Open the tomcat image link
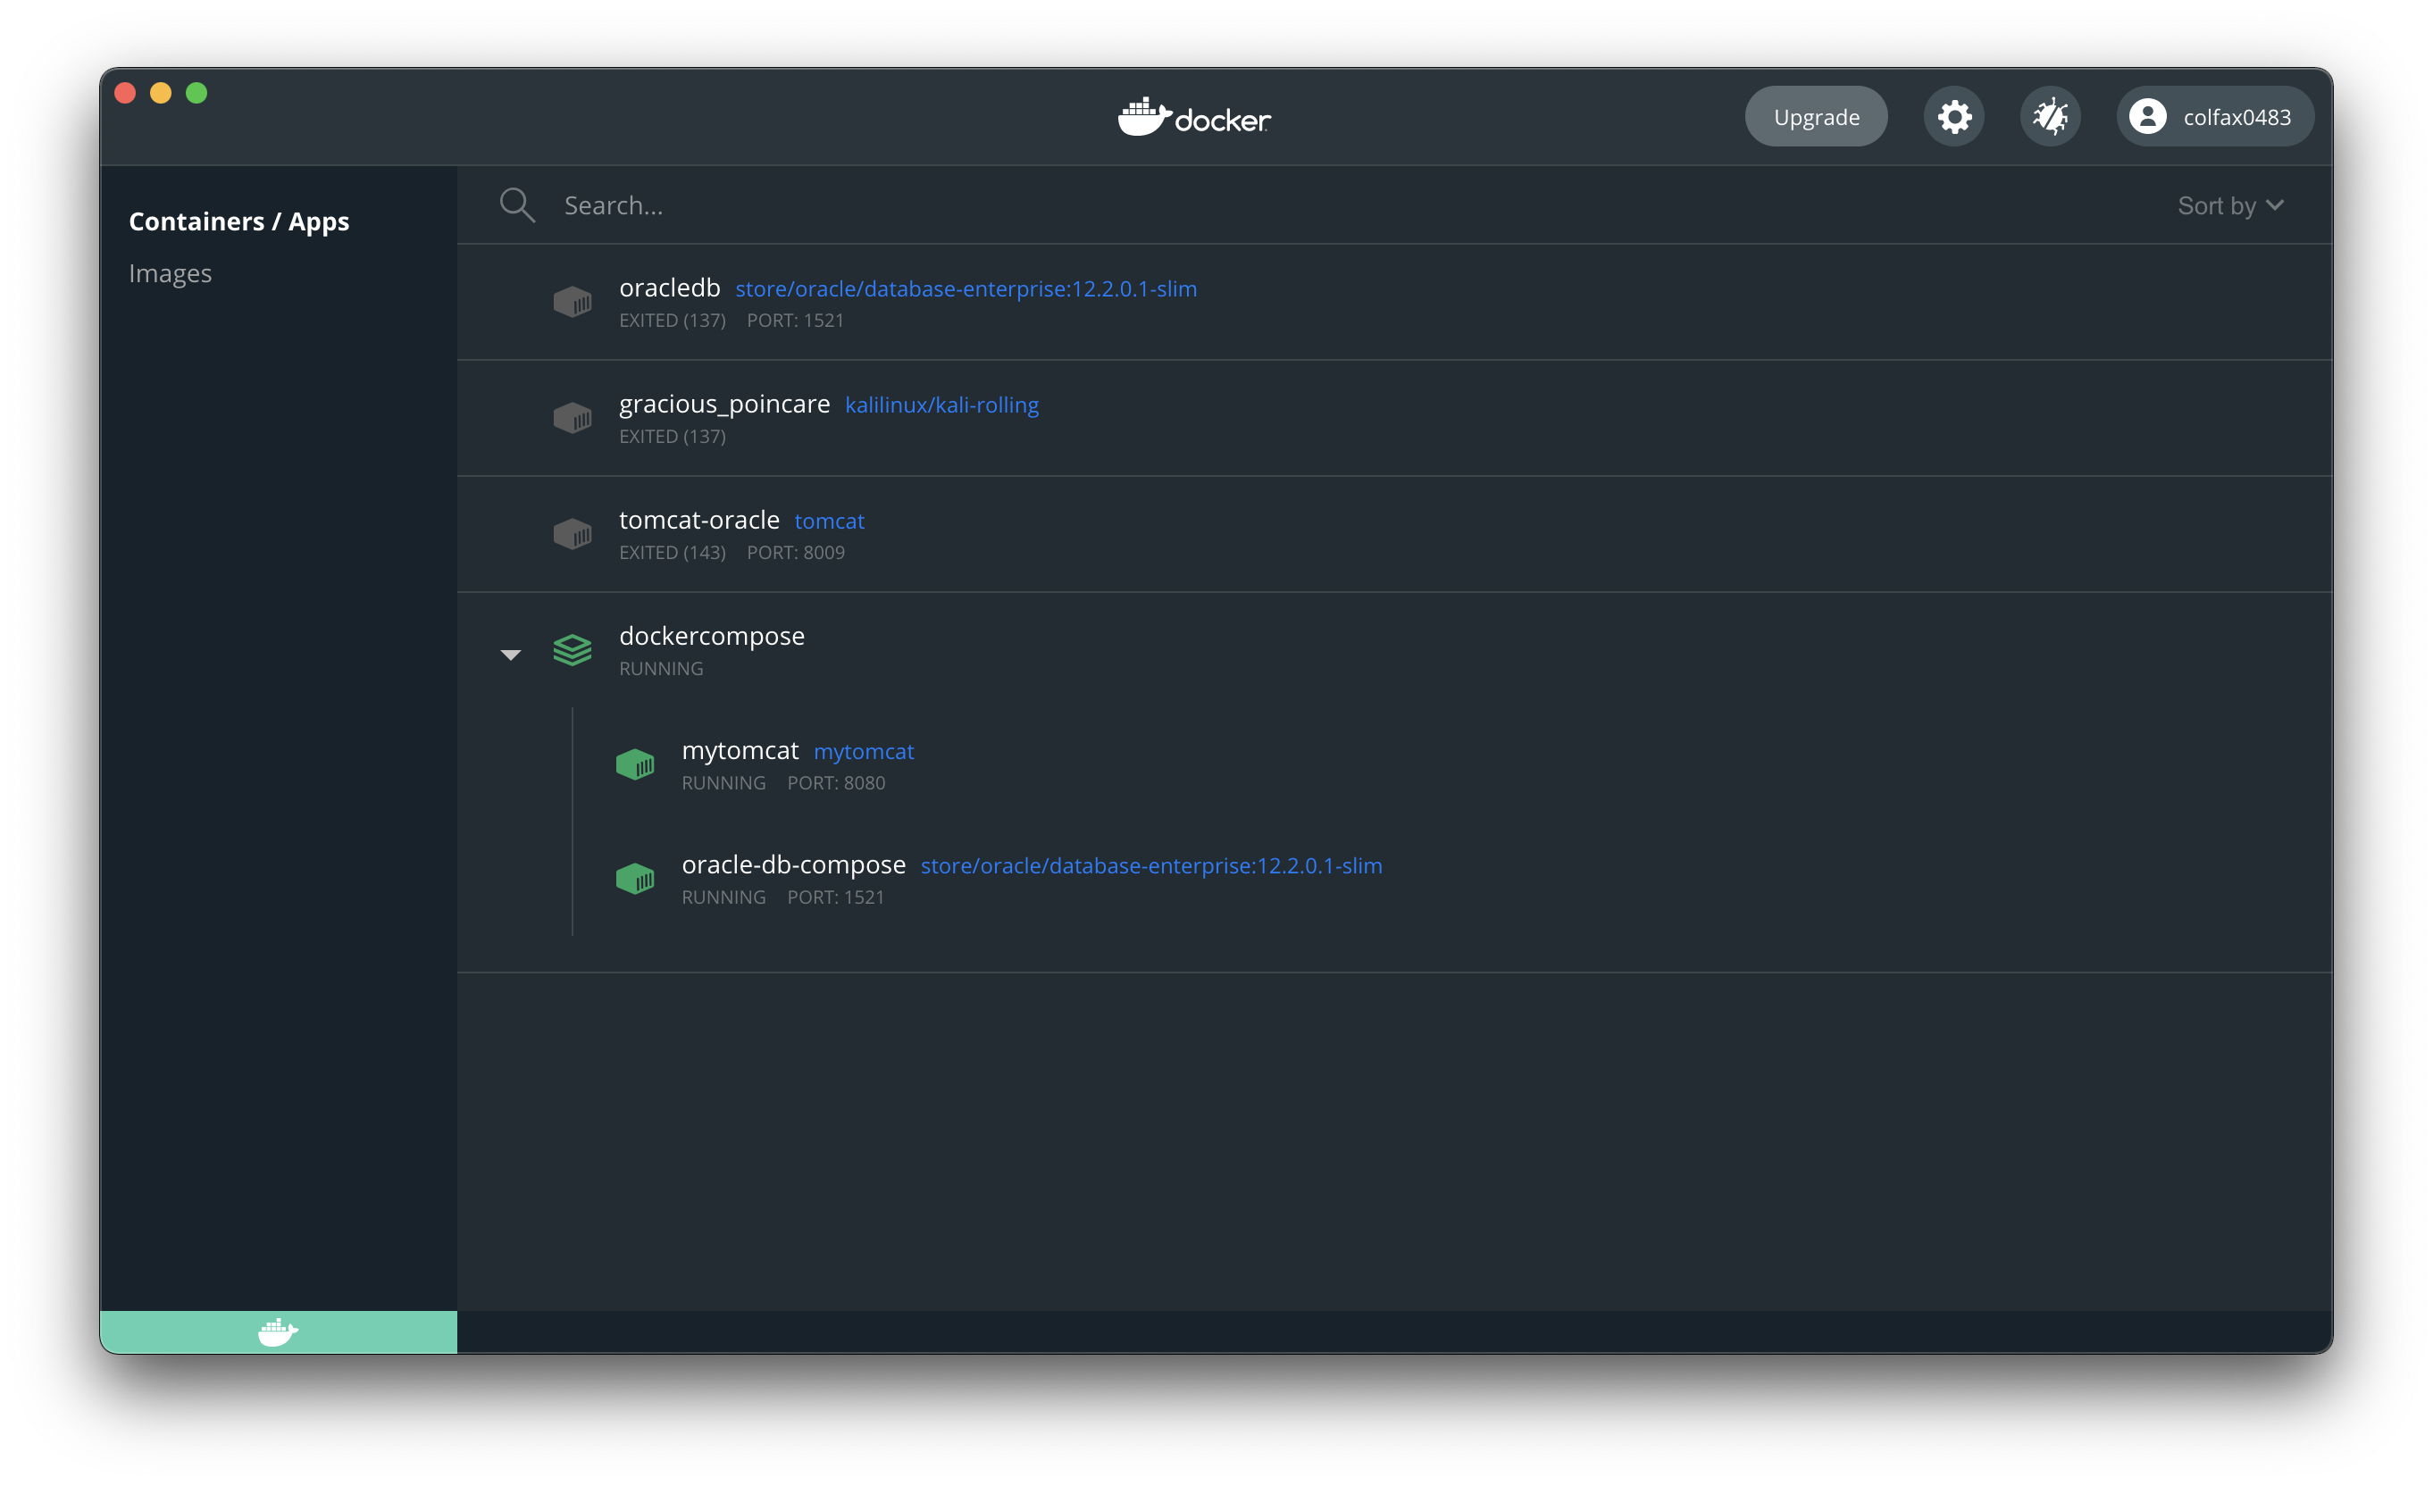Image resolution: width=2433 pixels, height=1486 pixels. [x=829, y=522]
